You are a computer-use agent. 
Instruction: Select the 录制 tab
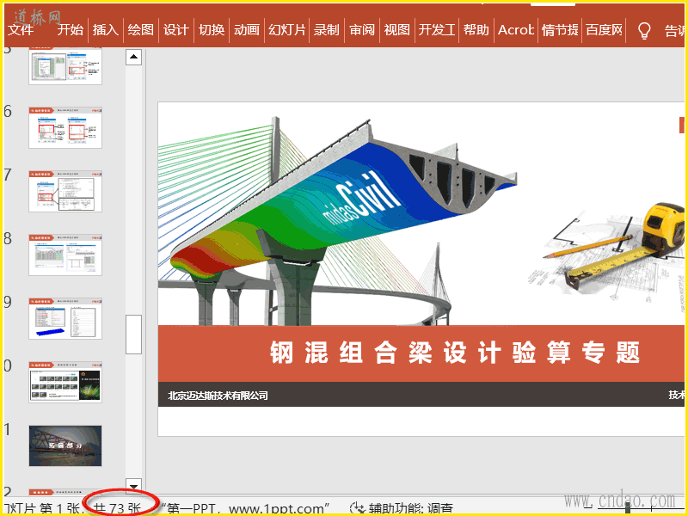tap(327, 30)
